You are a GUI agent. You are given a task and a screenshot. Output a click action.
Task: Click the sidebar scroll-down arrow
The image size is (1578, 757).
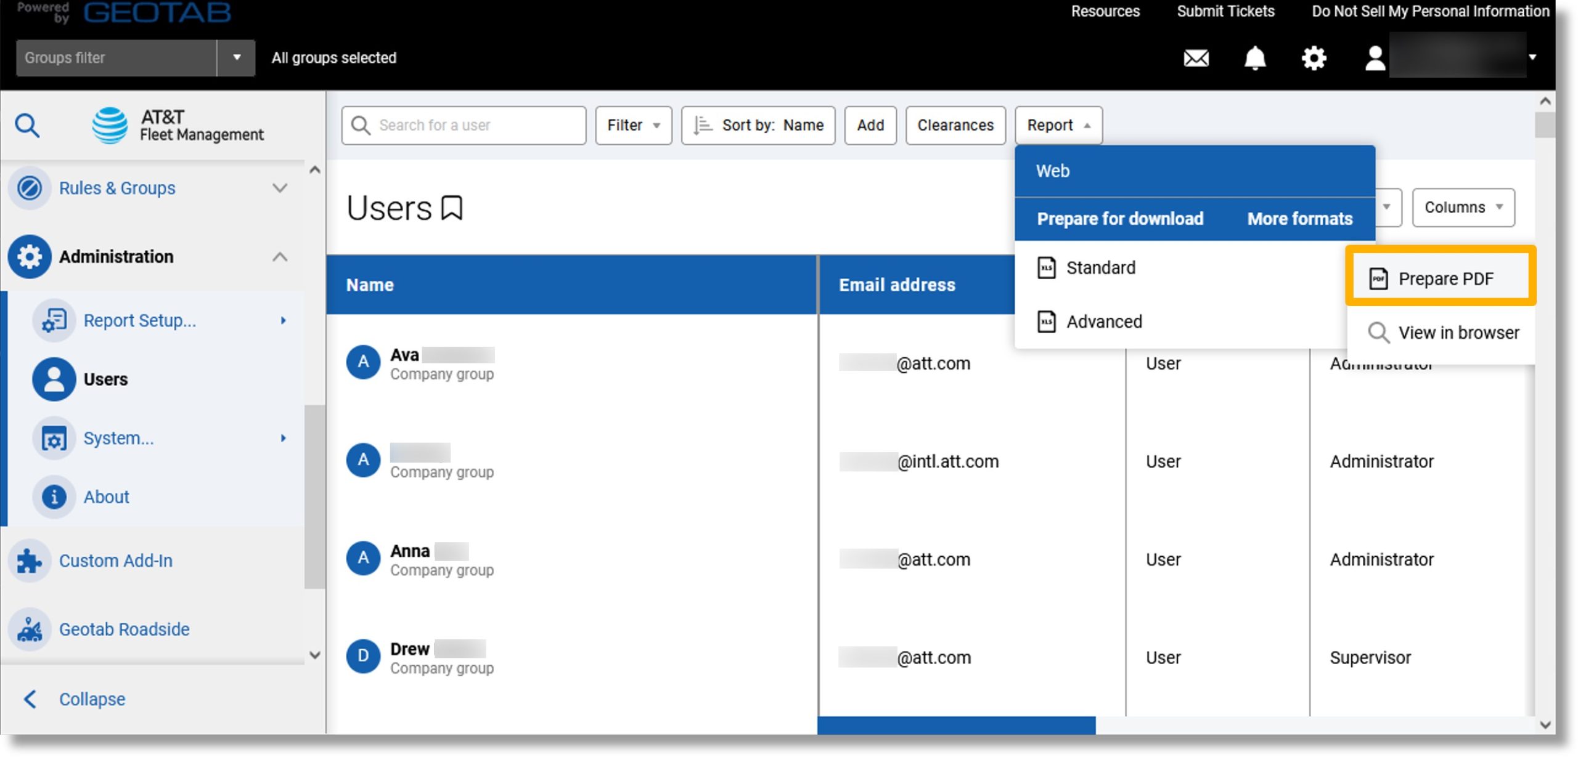click(314, 655)
